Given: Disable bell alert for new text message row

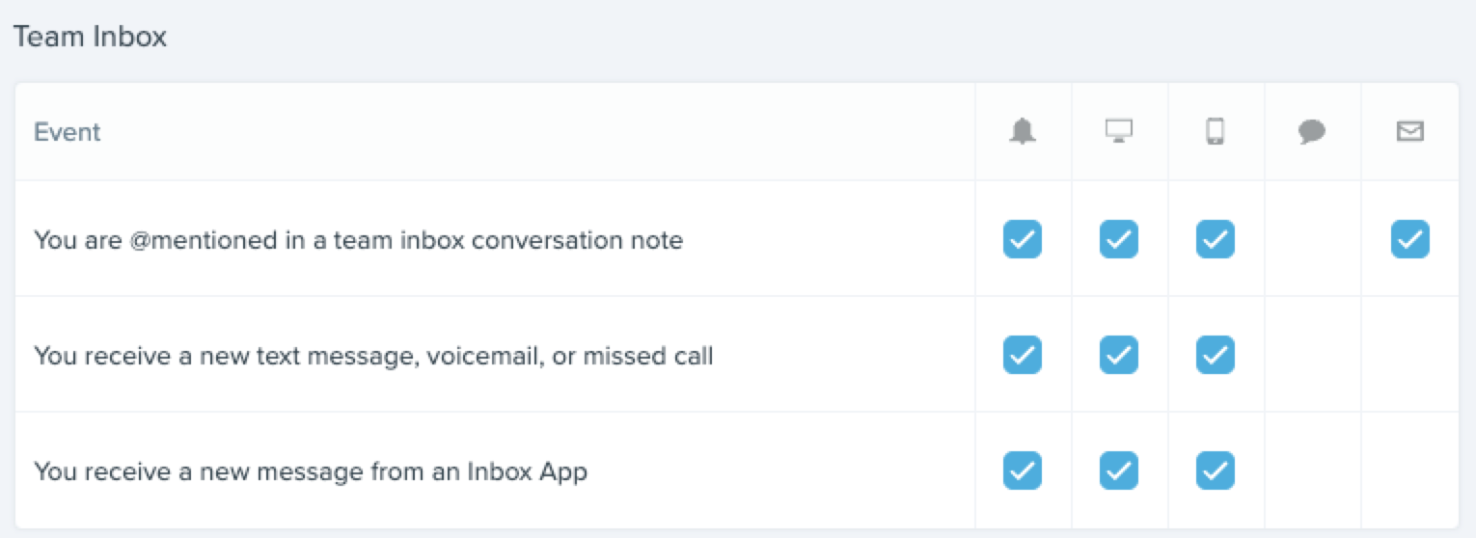Looking at the screenshot, I should (1023, 355).
